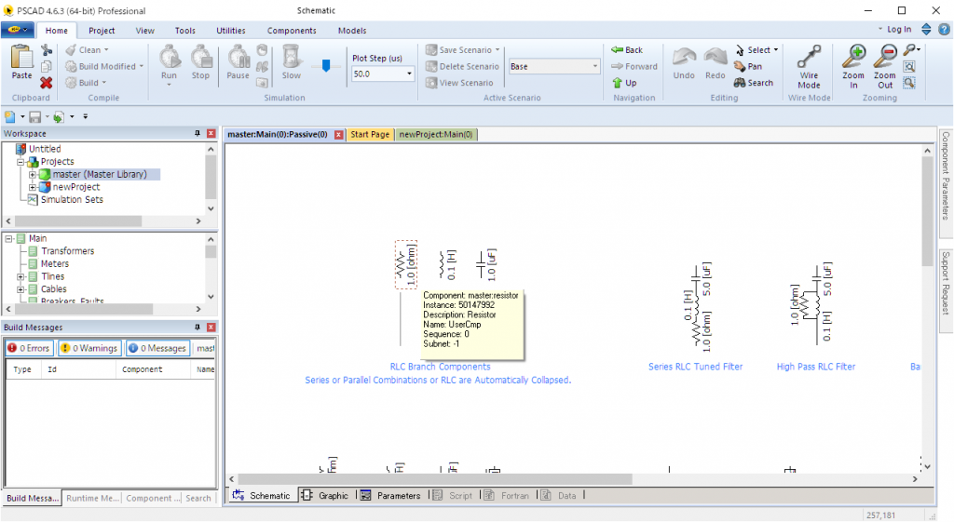Screen dimensions: 954x522
Task: Expand the newProject tree node
Action: [x=33, y=187]
